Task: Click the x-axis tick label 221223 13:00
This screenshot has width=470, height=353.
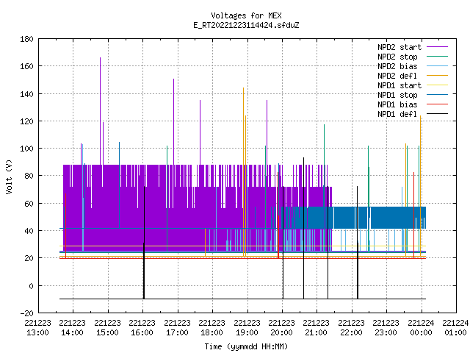Action: click(37, 328)
